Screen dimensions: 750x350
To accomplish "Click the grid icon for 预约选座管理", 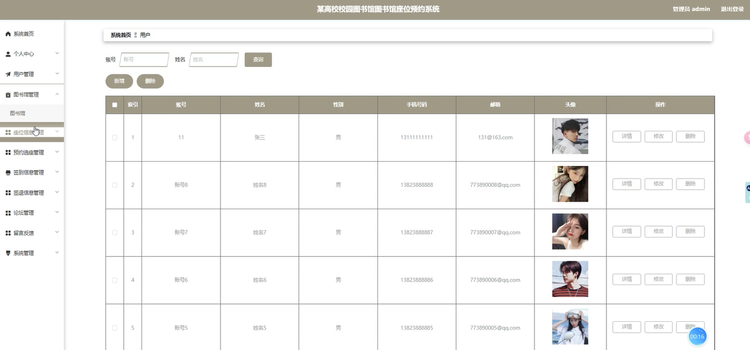I will [8, 153].
